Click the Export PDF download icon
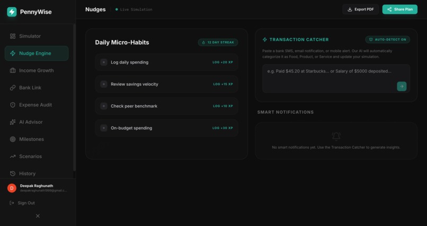 coord(350,10)
